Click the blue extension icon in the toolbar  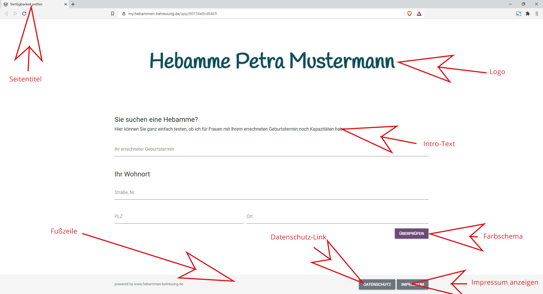pos(519,14)
